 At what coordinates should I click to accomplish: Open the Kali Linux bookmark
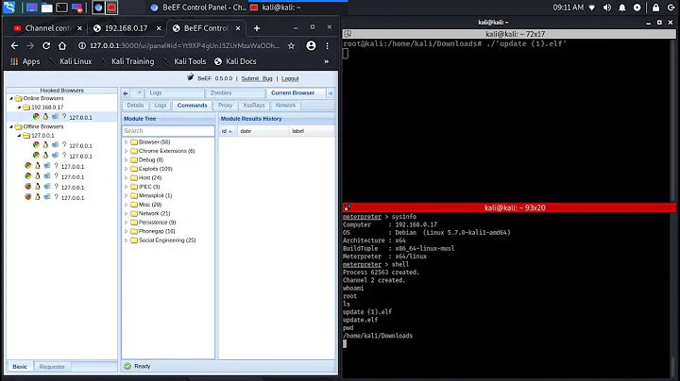pyautogui.click(x=71, y=61)
